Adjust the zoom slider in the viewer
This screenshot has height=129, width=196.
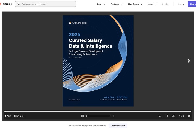coord(98,116)
